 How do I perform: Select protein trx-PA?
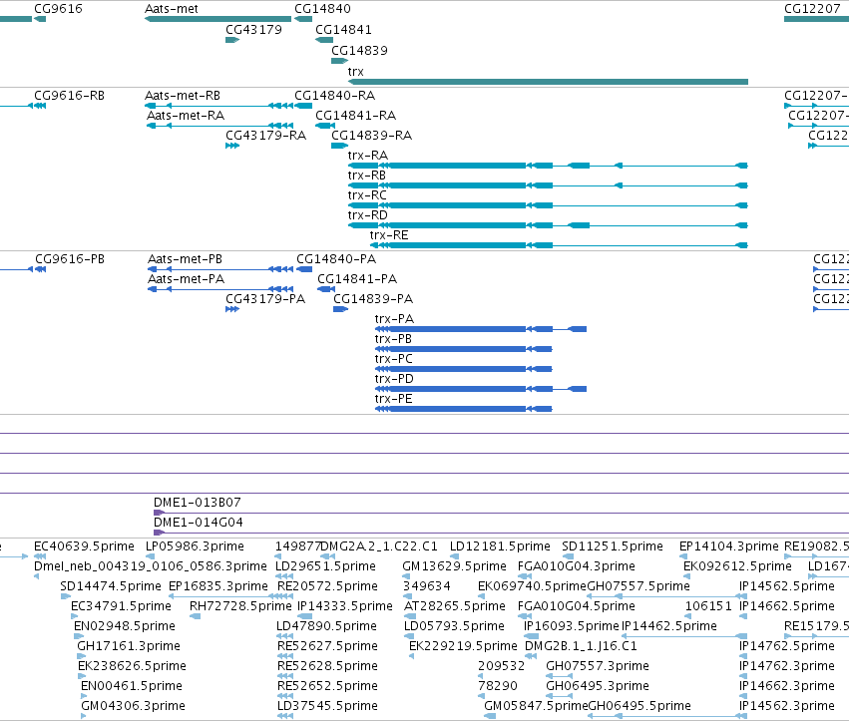[481, 329]
